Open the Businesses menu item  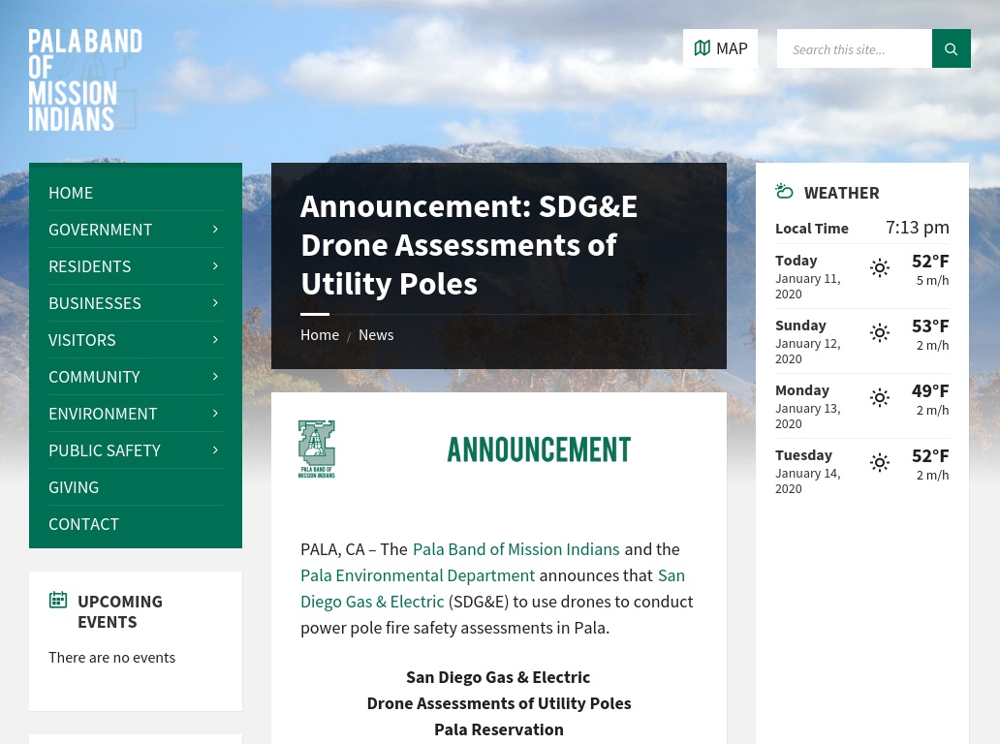[x=94, y=303]
